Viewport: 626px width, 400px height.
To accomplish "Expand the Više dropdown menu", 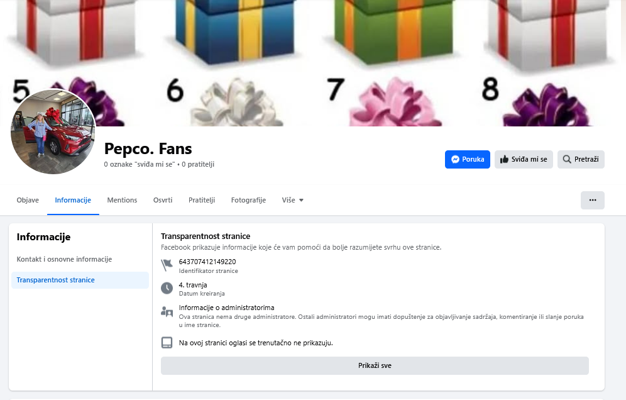I will pyautogui.click(x=293, y=200).
